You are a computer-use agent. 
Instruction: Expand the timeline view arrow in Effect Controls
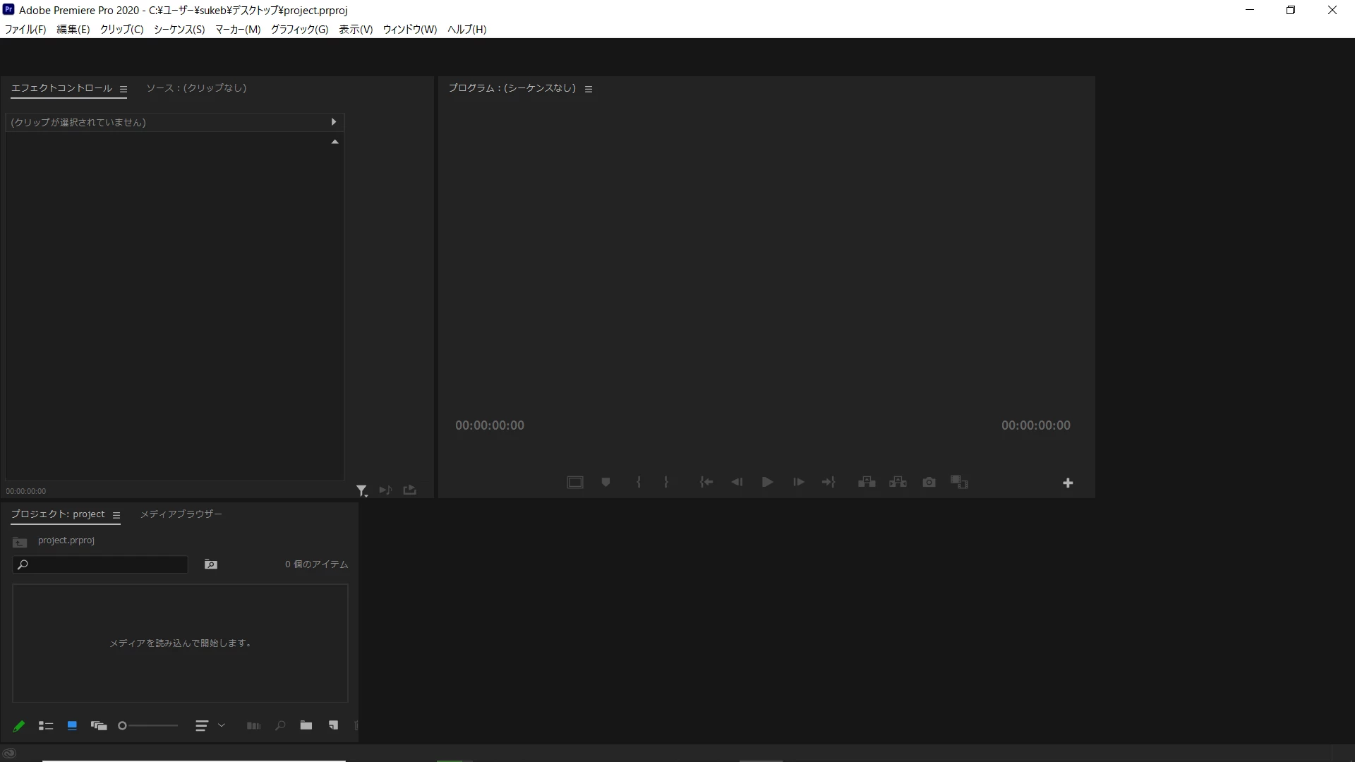click(x=334, y=122)
